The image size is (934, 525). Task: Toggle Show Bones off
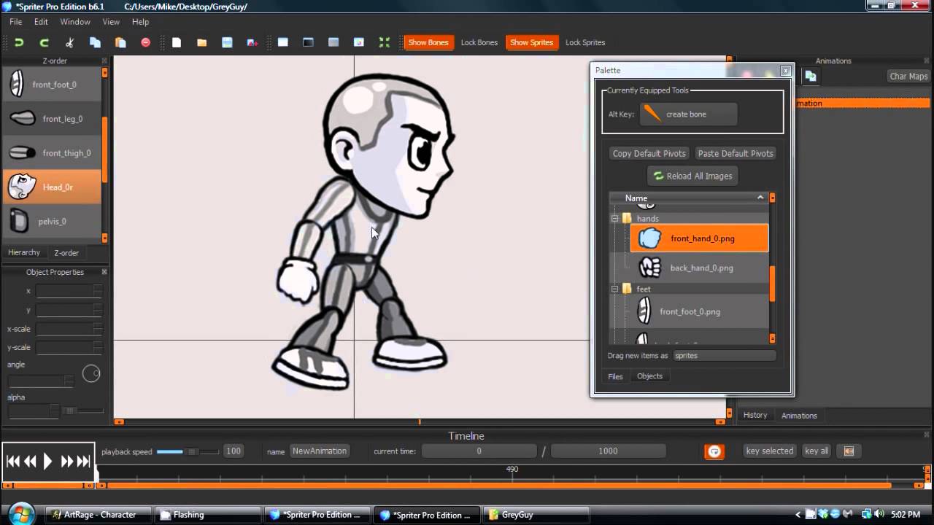pyautogui.click(x=428, y=42)
